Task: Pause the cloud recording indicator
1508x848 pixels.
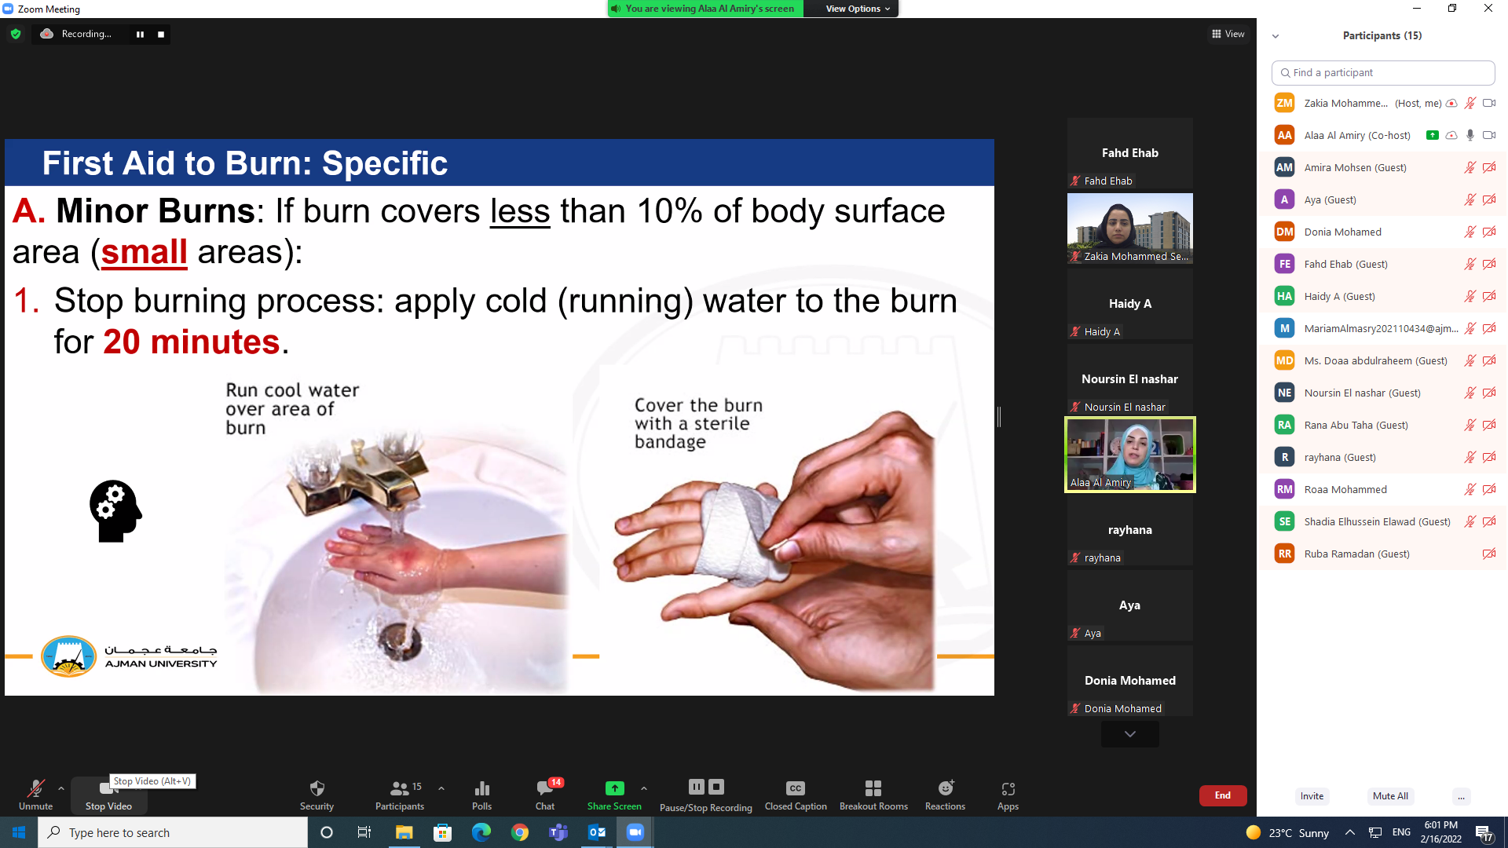Action: [x=140, y=34]
